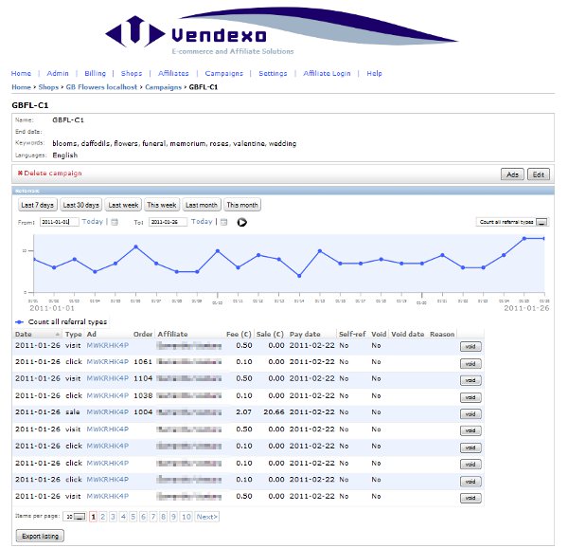568x548 pixels.
Task: Select current page 1 in pagination
Action: pyautogui.click(x=93, y=517)
